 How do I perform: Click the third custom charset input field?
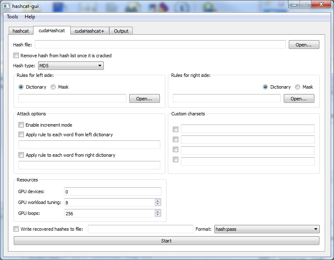point(247,150)
